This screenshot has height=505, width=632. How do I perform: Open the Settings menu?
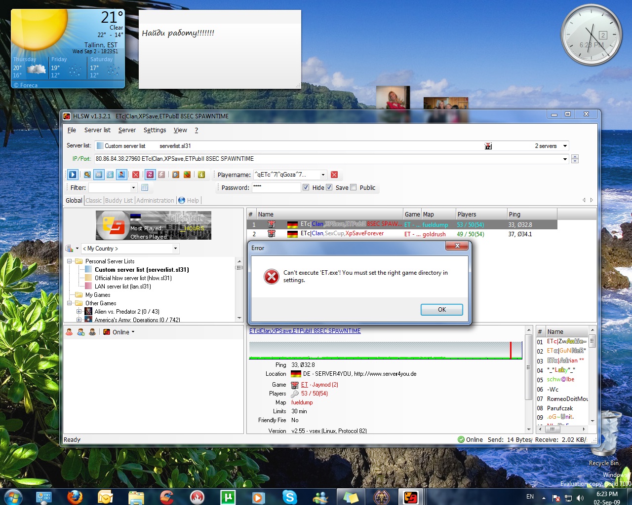[x=155, y=130]
